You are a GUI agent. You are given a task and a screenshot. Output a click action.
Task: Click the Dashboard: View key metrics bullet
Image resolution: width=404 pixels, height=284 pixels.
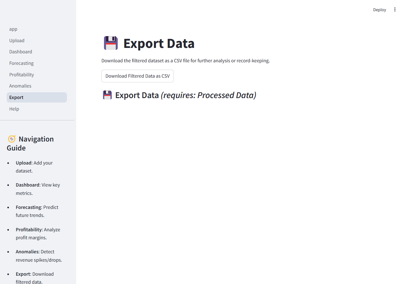(x=38, y=189)
